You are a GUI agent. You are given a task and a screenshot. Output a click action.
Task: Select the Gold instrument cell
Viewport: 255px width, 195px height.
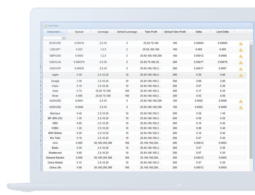point(55,91)
